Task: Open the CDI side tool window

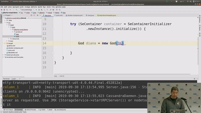Action: click(x=200, y=35)
